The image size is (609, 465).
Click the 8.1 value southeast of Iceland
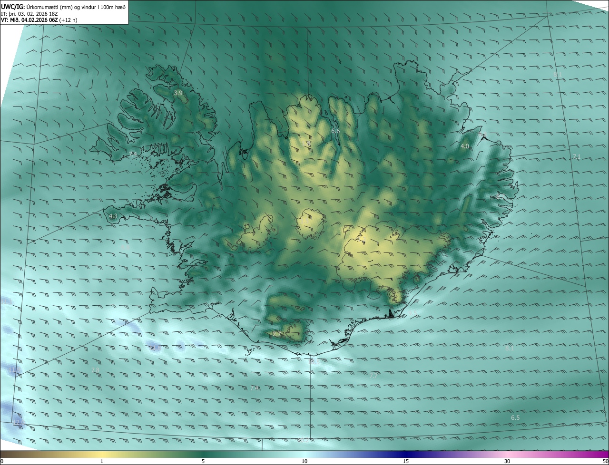click(x=510, y=349)
